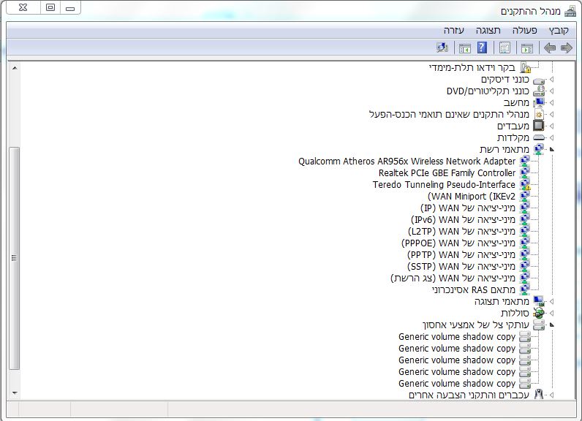Screen dimensions: 582x421
Task: Click the Teredo Tunneling warning icon
Action: click(525, 185)
